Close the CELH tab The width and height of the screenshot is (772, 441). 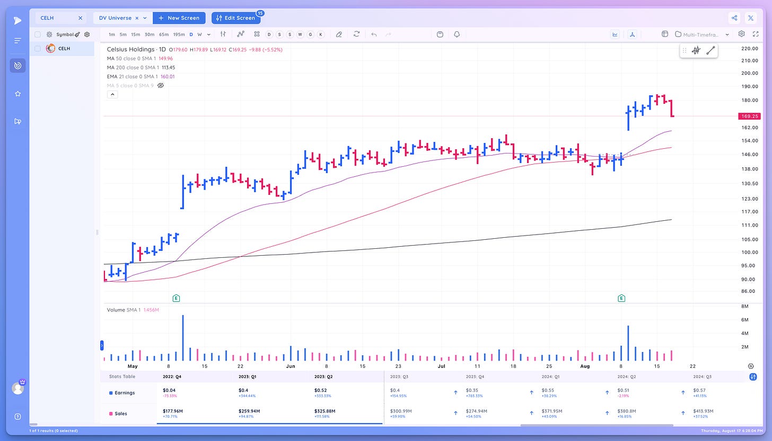(x=81, y=18)
